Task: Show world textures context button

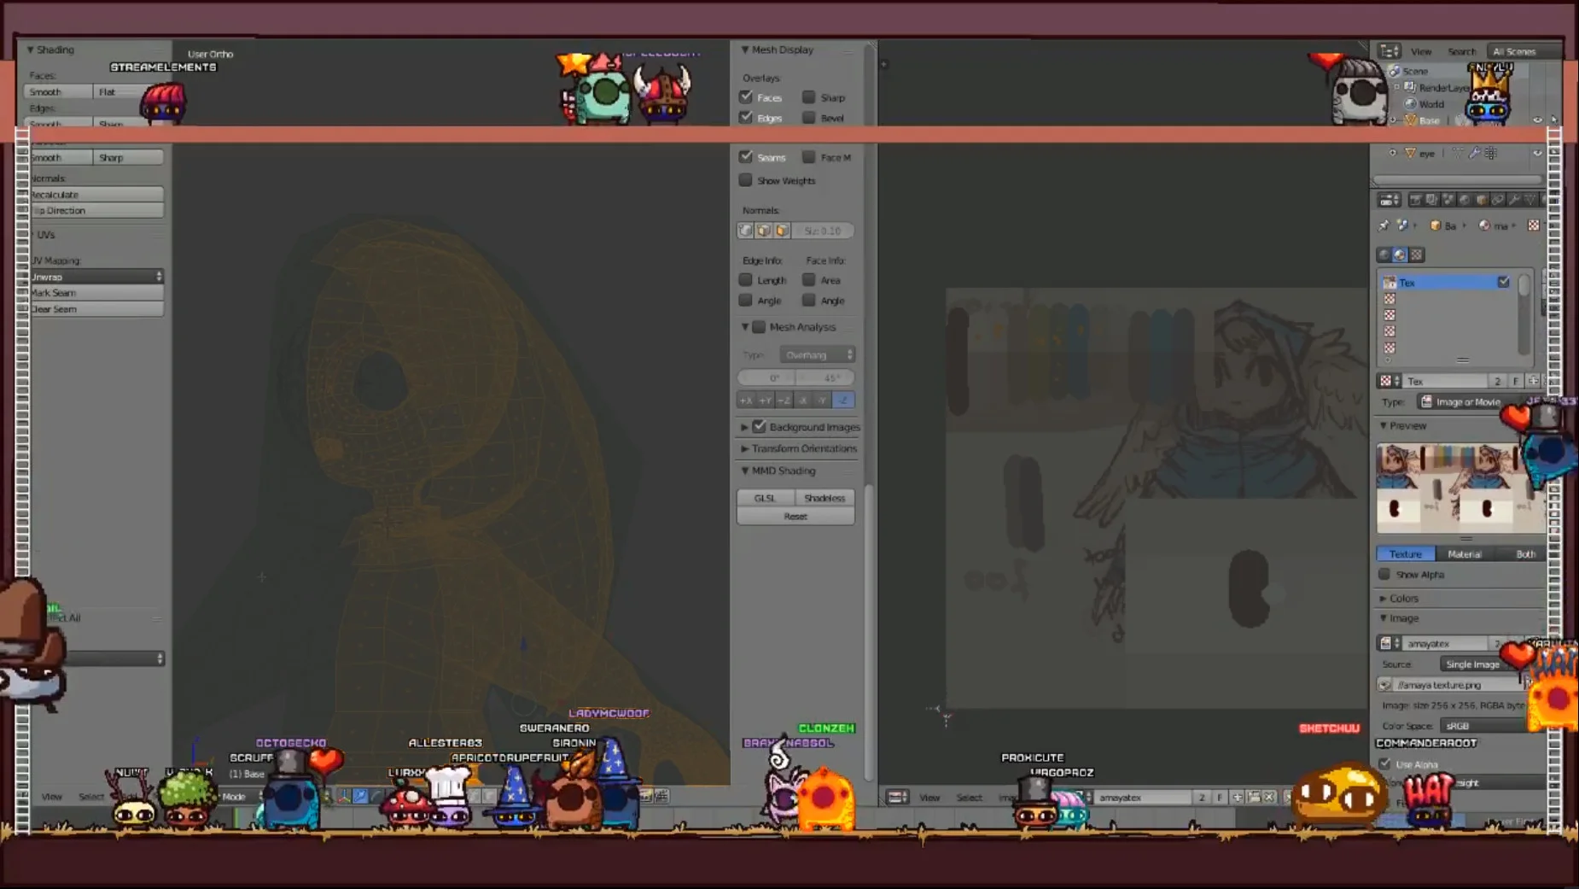Action: tap(1384, 254)
